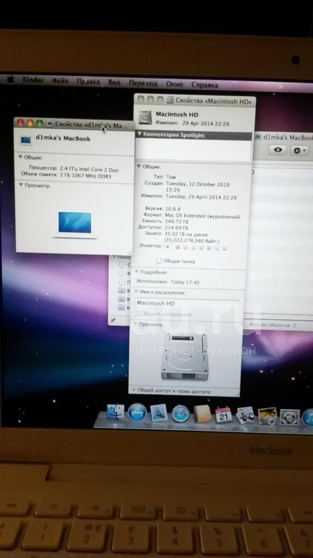Launch the App Store Dock icon
The height and width of the screenshot is (558, 313).
tap(137, 413)
